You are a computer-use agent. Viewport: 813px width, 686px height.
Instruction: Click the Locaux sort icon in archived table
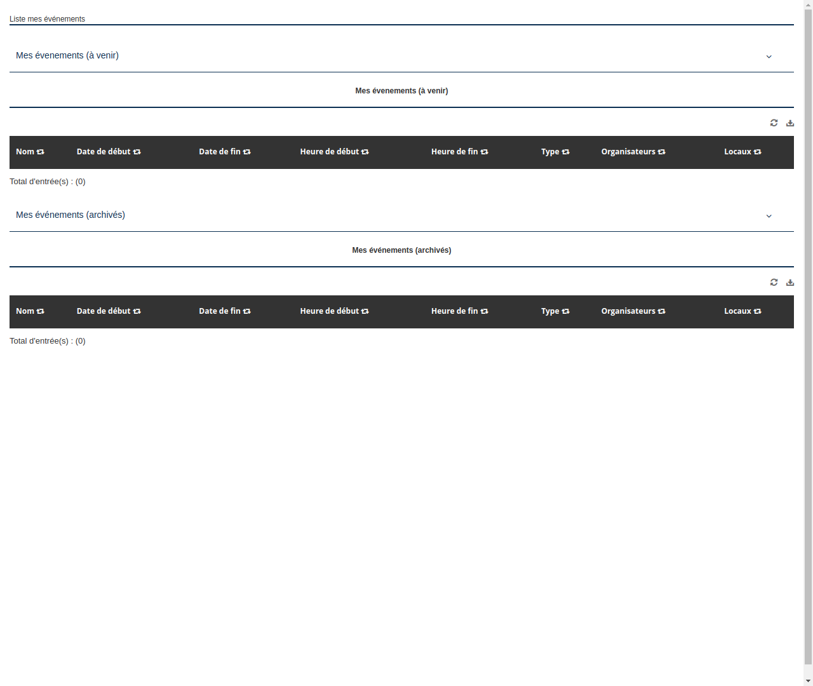758,311
